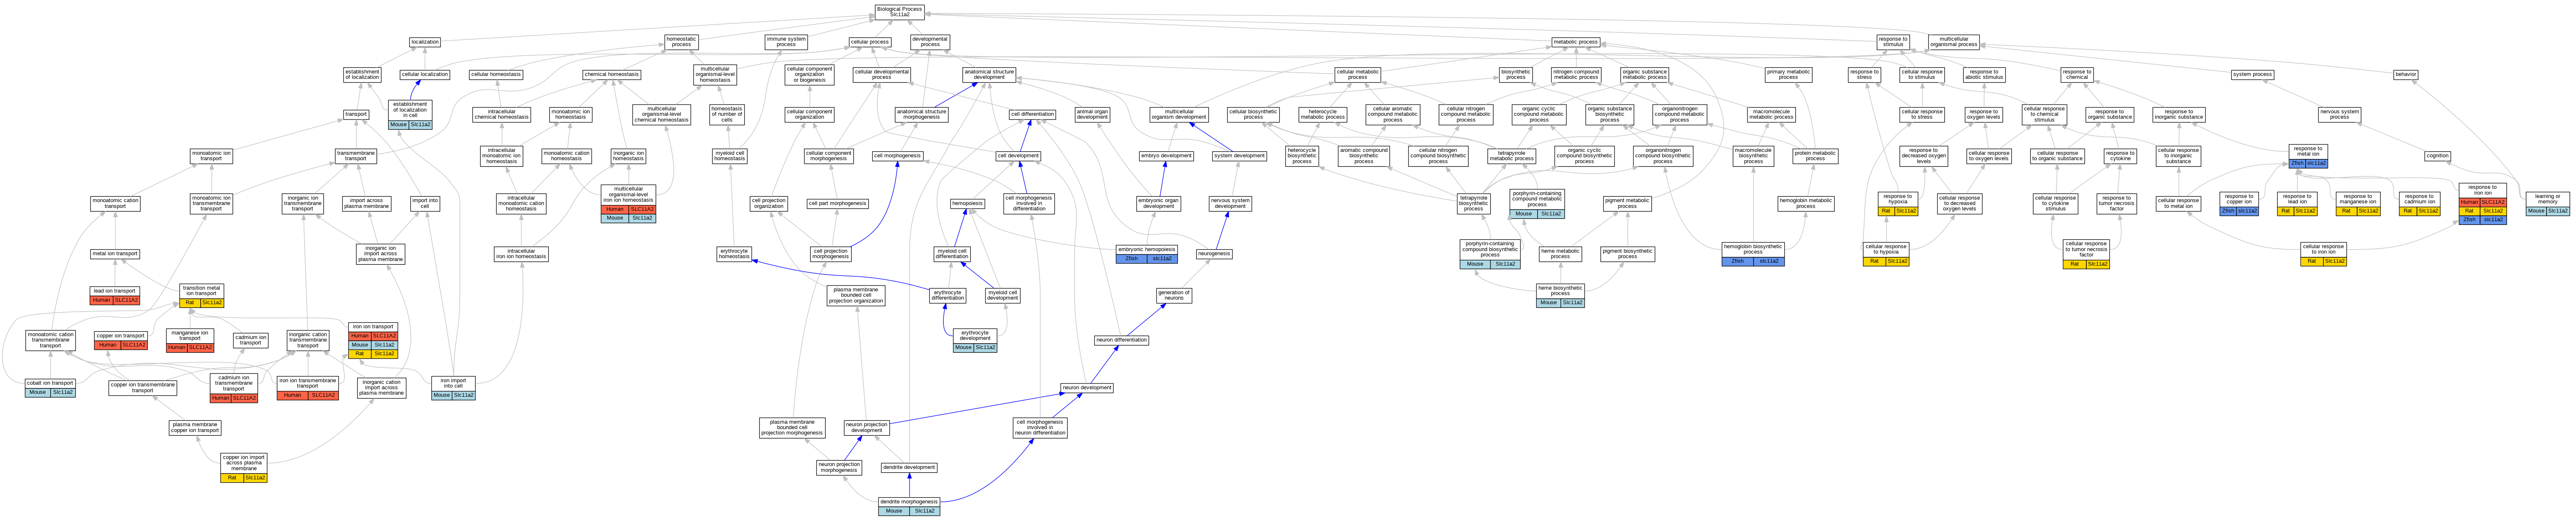Select the 'erythrocyte differentiation' node
2576x520 pixels.
(x=948, y=295)
